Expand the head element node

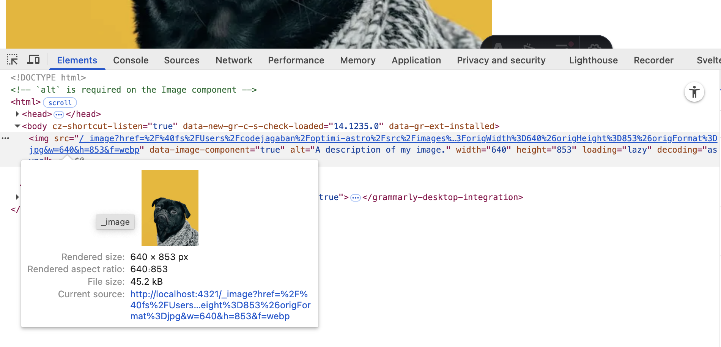(x=17, y=114)
